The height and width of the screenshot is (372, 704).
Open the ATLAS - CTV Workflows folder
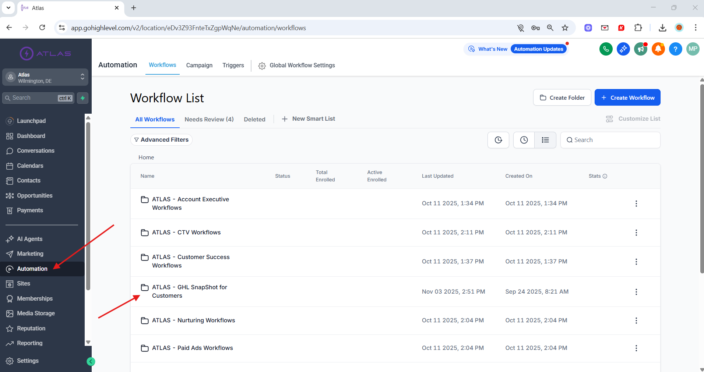pos(186,233)
